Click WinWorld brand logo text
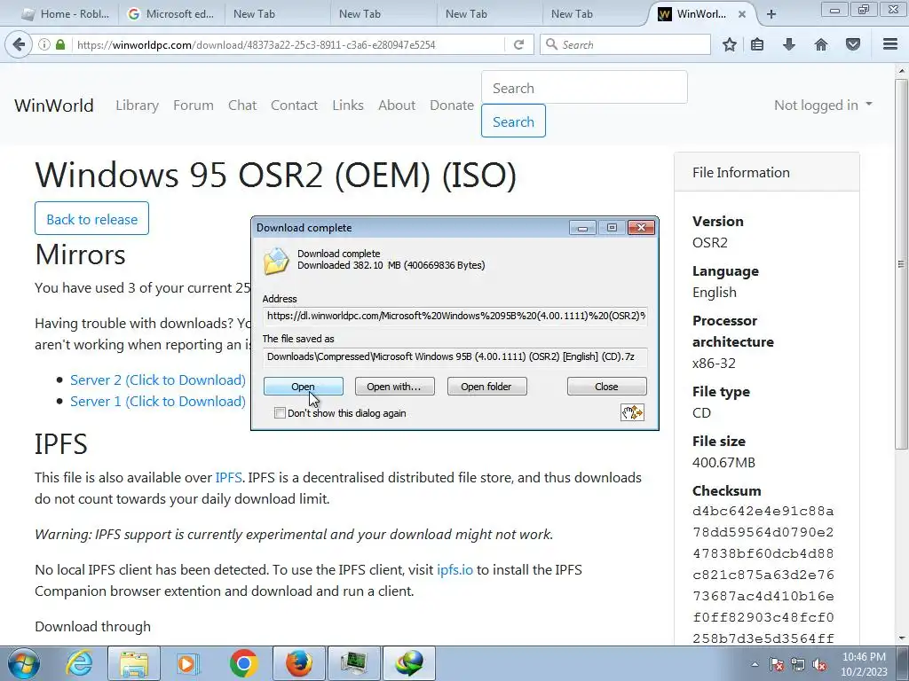The image size is (909, 681). coord(54,106)
